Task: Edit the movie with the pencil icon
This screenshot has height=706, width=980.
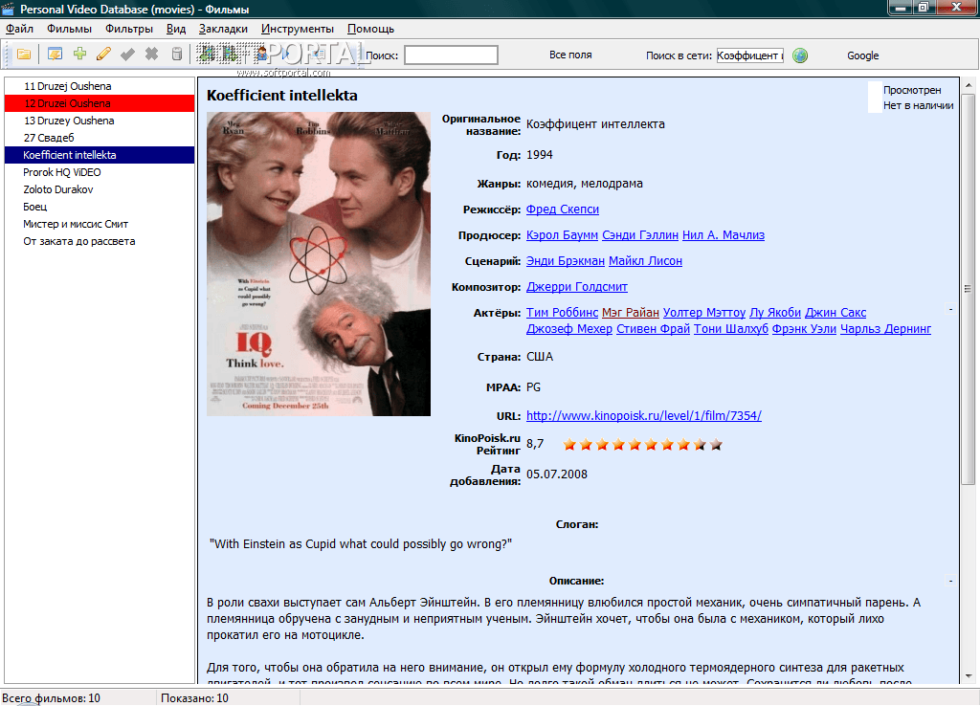Action: [x=103, y=54]
